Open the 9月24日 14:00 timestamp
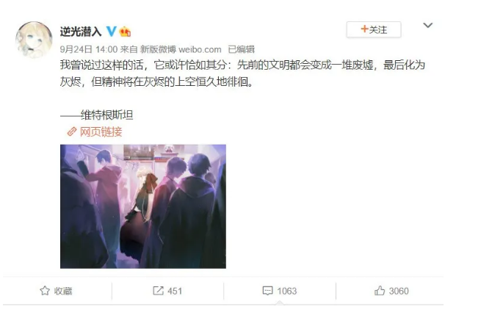Image resolution: width=481 pixels, height=318 pixels. coord(89,49)
